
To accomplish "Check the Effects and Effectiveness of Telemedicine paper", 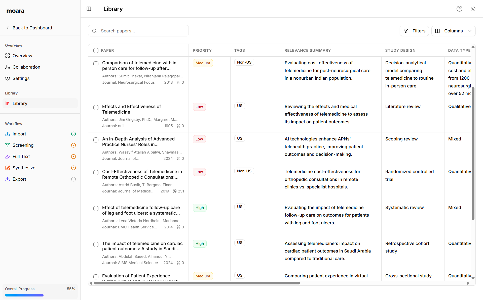I will (x=96, y=108).
